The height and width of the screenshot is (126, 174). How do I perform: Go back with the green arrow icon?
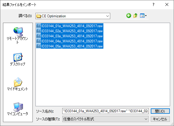click(129, 16)
